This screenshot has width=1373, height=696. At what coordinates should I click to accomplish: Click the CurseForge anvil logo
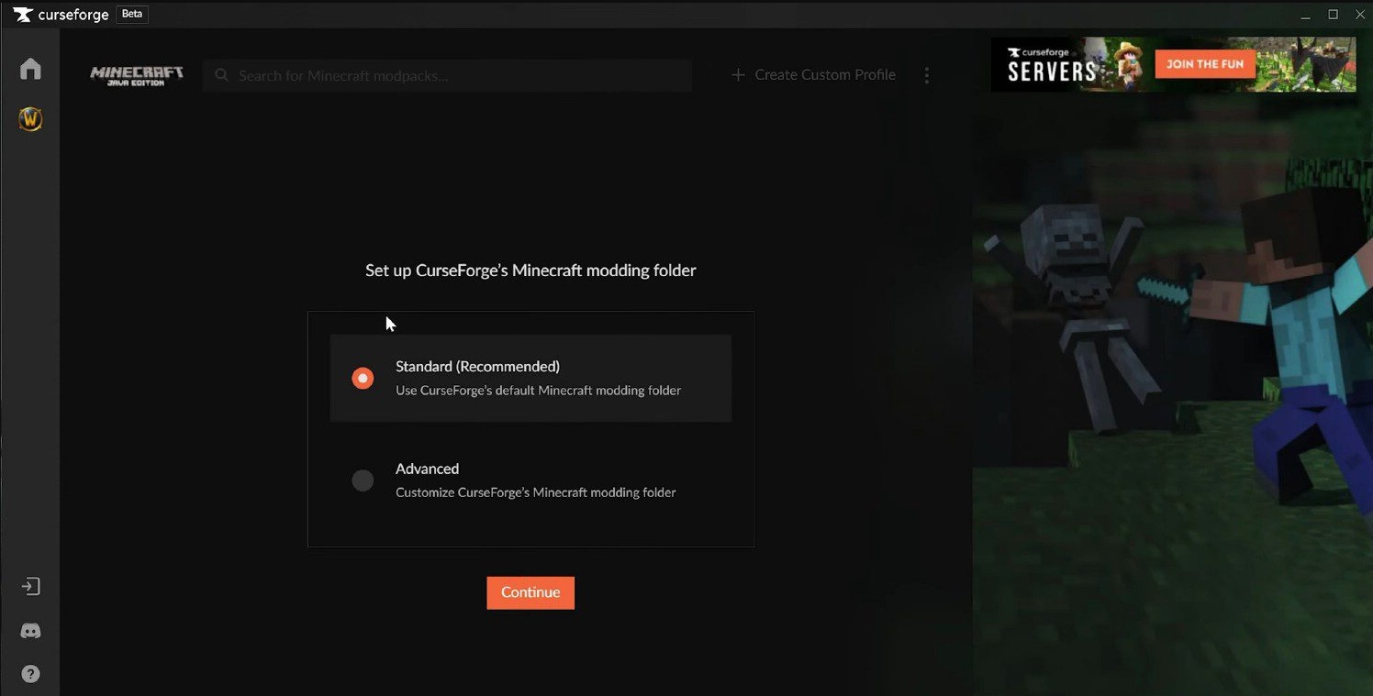point(23,15)
